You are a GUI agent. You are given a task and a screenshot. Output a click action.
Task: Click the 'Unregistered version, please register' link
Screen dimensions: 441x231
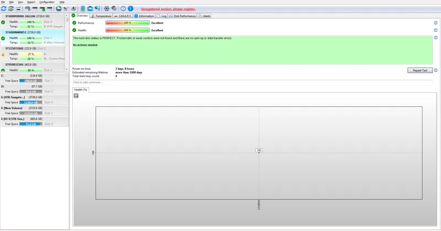click(168, 9)
